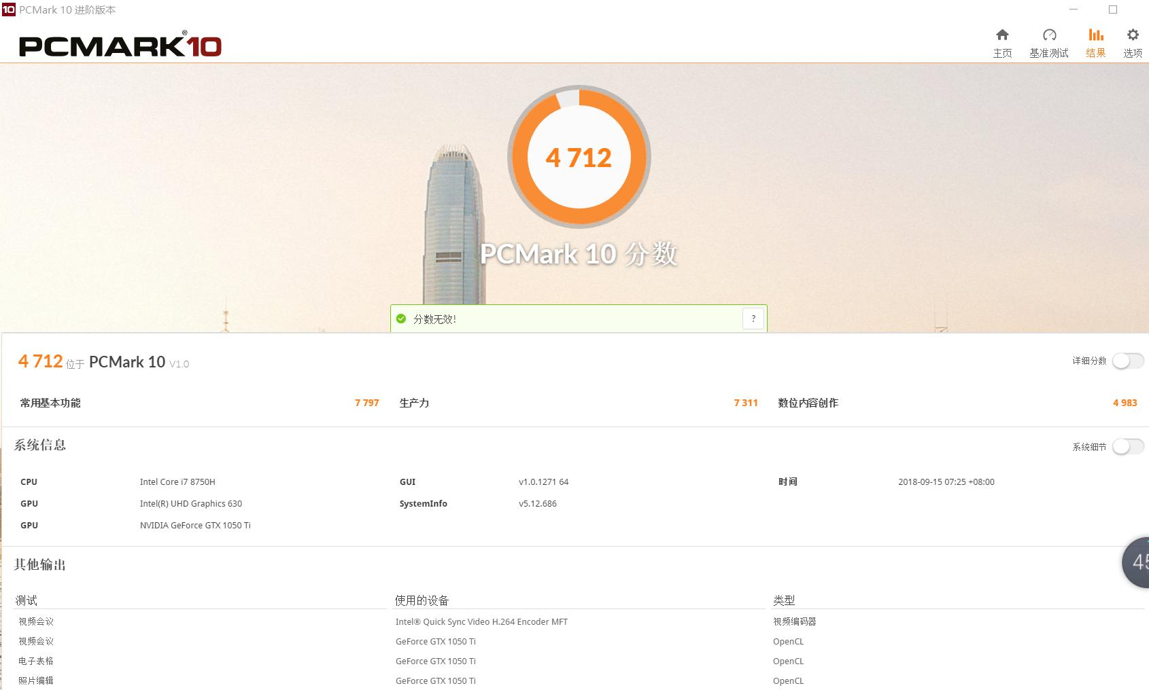The width and height of the screenshot is (1149, 690).
Task: Click the green checkmark on 分数无效 banner
Action: tap(403, 318)
